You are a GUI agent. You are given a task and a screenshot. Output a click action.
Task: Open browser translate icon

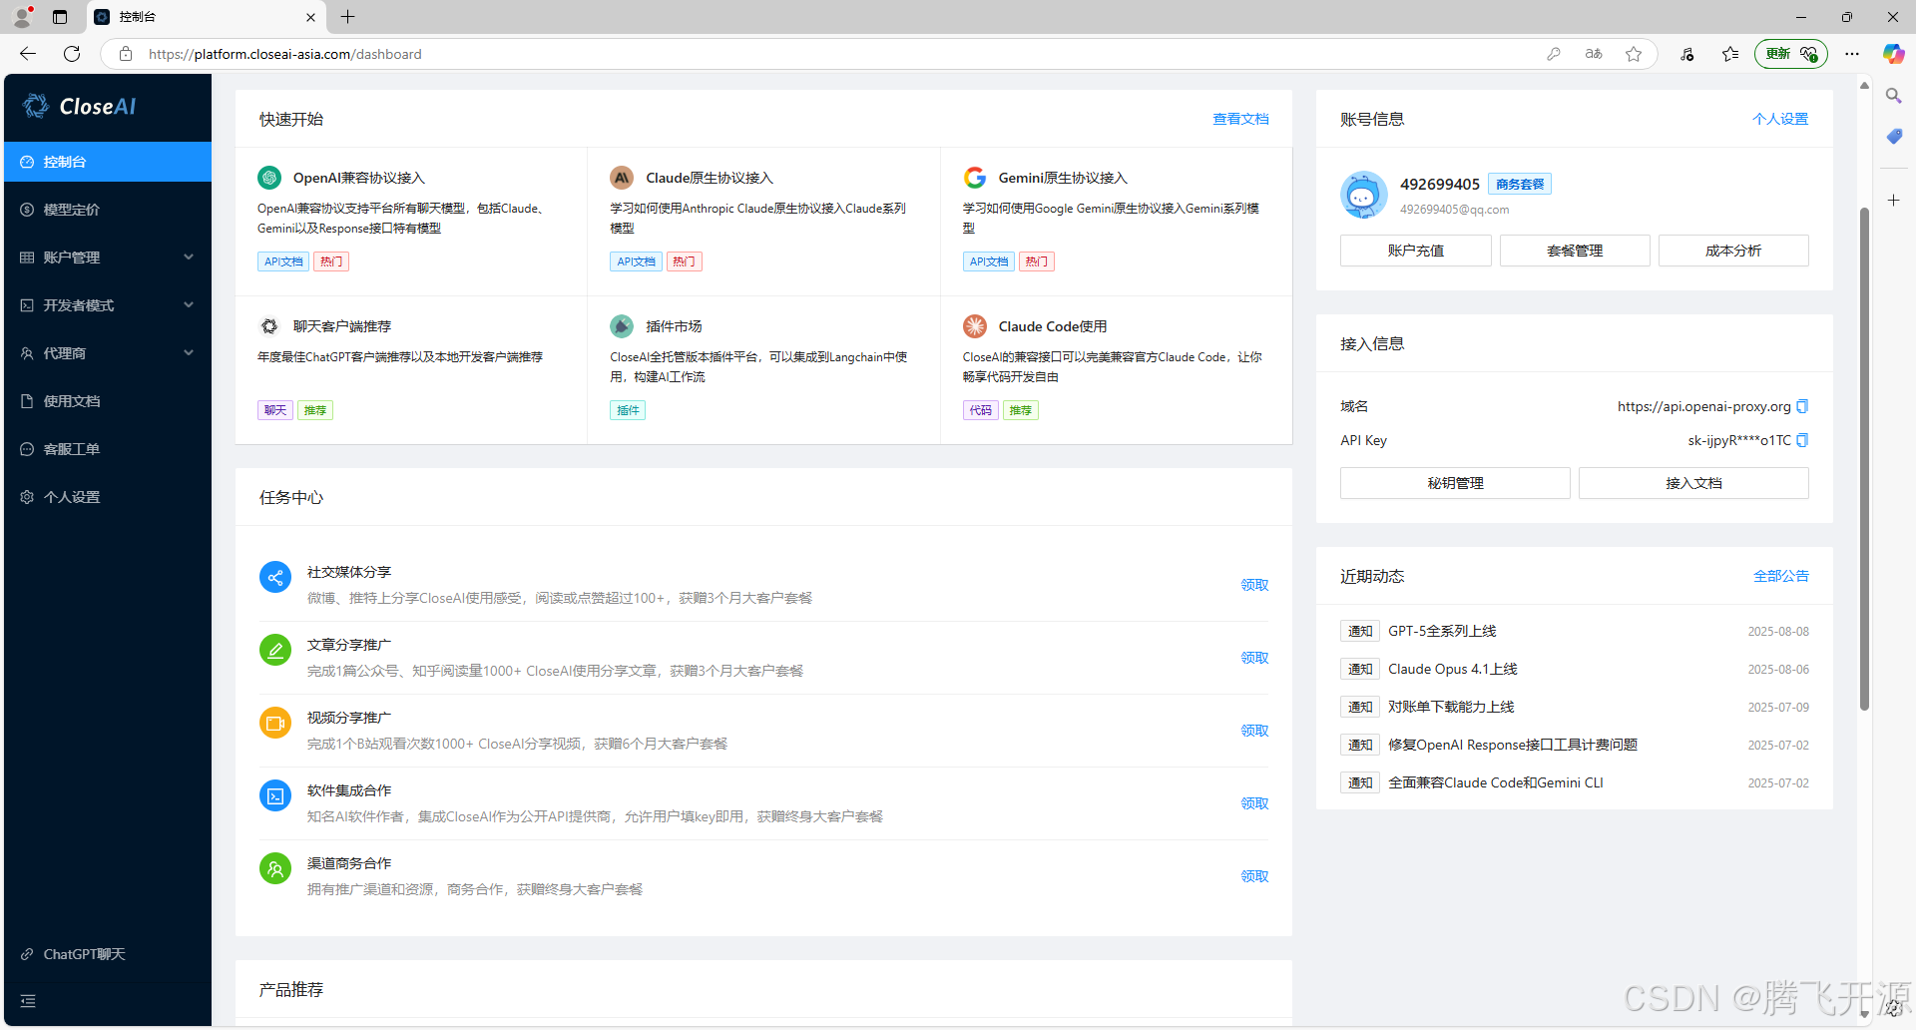pos(1594,54)
